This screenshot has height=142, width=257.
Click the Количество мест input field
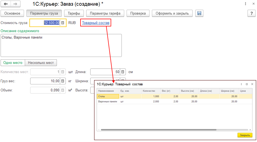tap(45, 72)
